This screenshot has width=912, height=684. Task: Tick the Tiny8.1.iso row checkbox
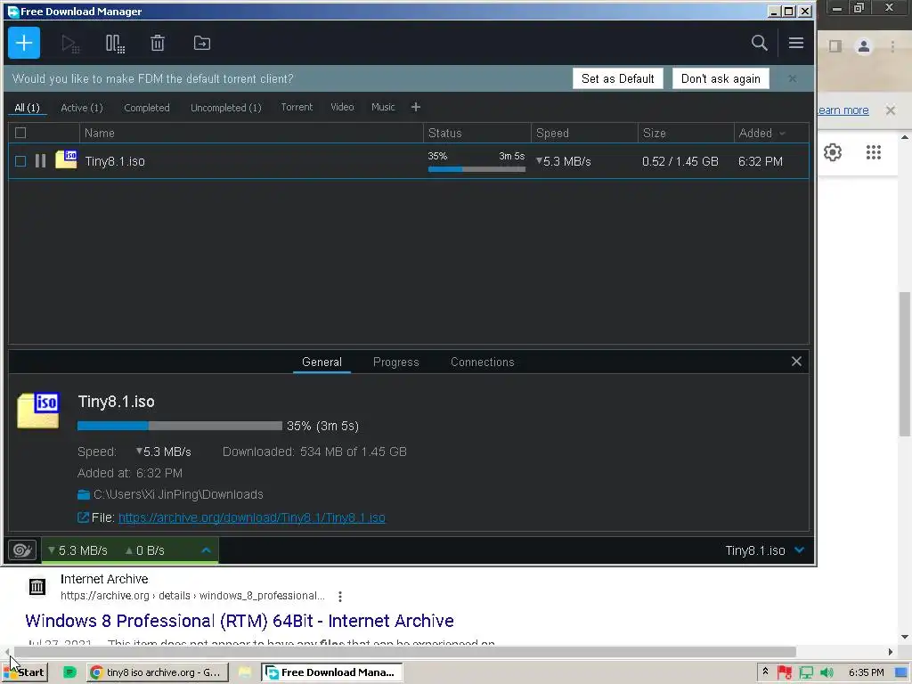coord(20,161)
